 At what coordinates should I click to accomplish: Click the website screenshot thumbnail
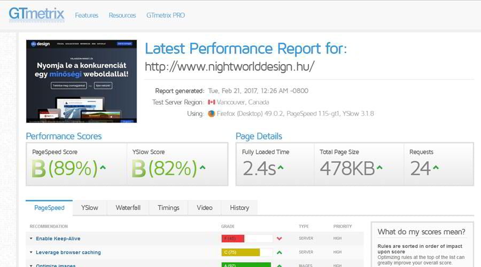[x=81, y=81]
